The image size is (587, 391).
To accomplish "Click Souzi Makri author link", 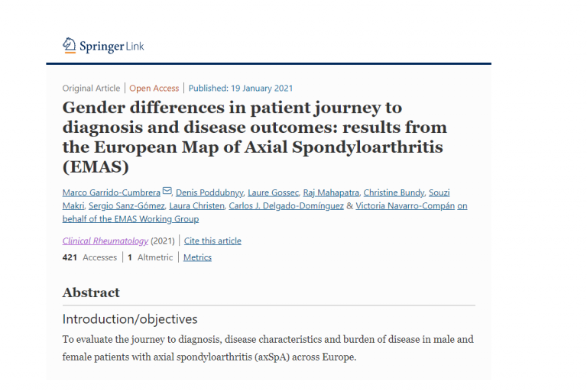I will click(439, 192).
